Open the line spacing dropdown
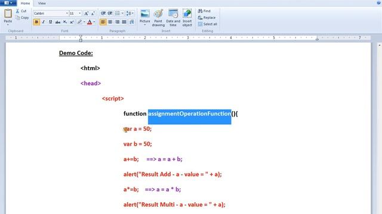The image size is (382, 214). pos(130,13)
